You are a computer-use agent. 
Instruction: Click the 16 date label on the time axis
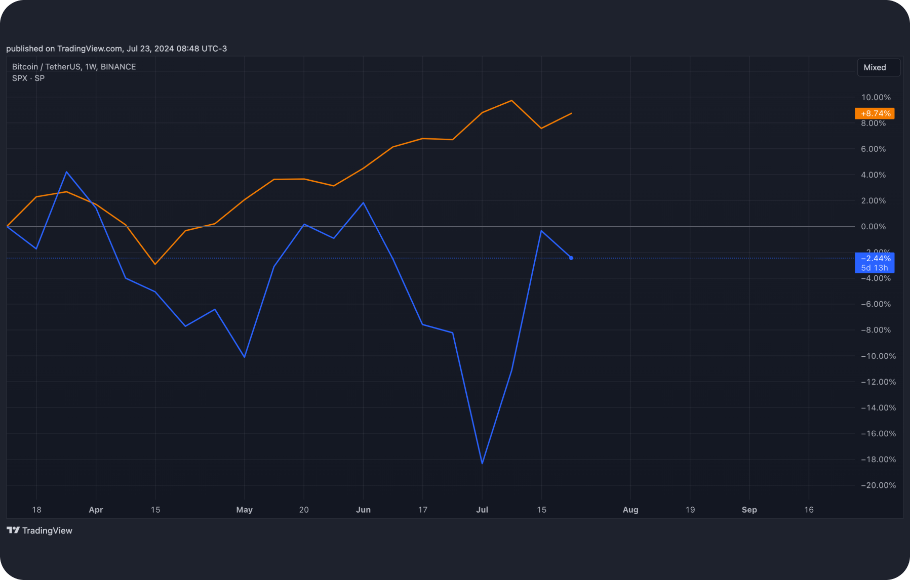(809, 510)
